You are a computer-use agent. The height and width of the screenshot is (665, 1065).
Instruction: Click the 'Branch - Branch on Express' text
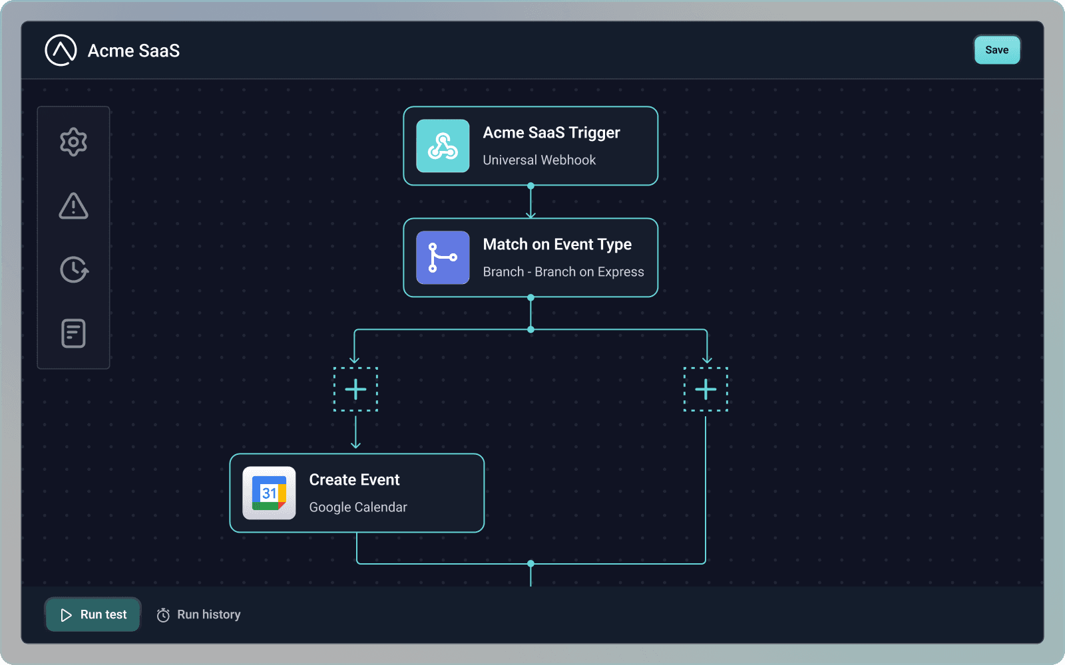[x=563, y=272]
